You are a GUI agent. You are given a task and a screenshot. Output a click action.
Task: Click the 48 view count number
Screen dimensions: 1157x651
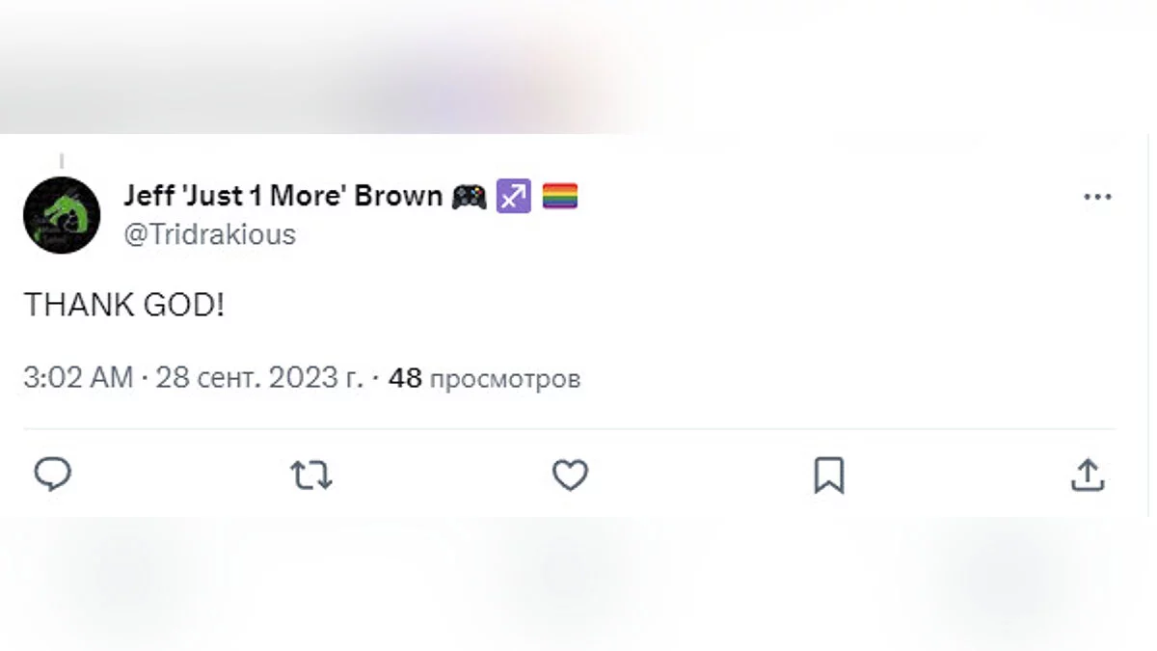pos(405,378)
